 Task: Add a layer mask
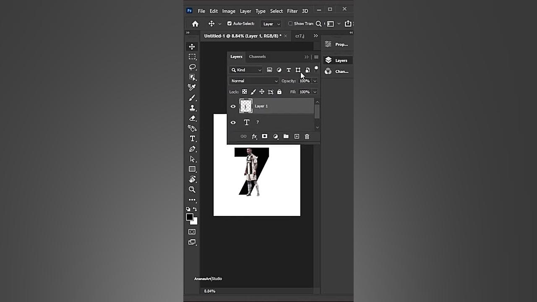click(x=265, y=136)
